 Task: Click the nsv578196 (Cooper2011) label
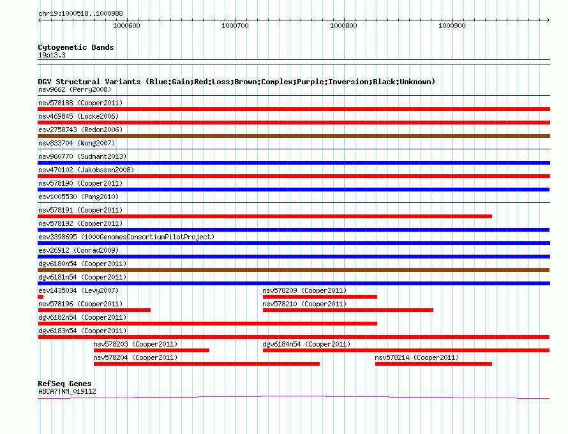[80, 304]
